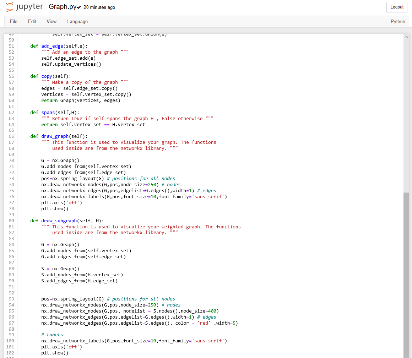Click the 'def copy(self):' definition
Viewport: 412px width, 358px height.
(51, 76)
